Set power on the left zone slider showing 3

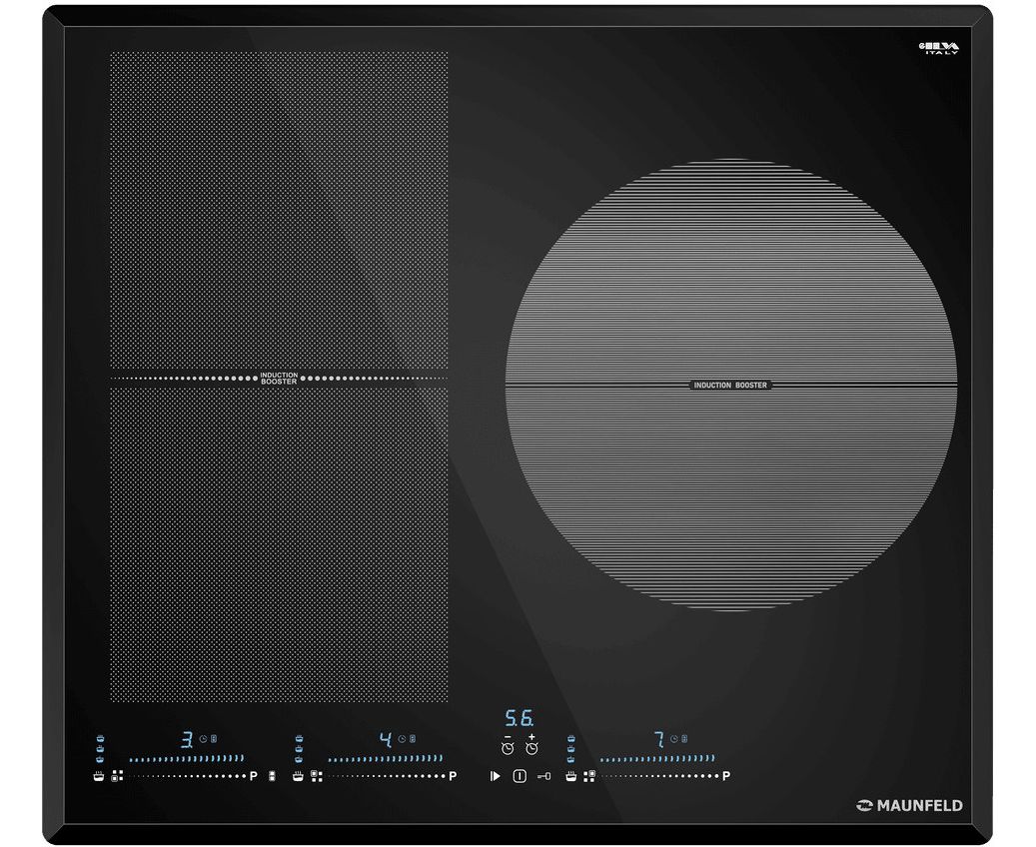tap(186, 759)
